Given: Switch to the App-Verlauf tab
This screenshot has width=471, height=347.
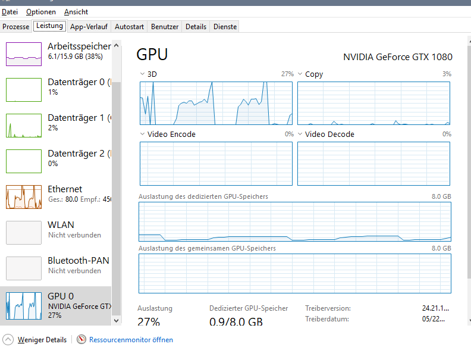Looking at the screenshot, I should [x=89, y=26].
